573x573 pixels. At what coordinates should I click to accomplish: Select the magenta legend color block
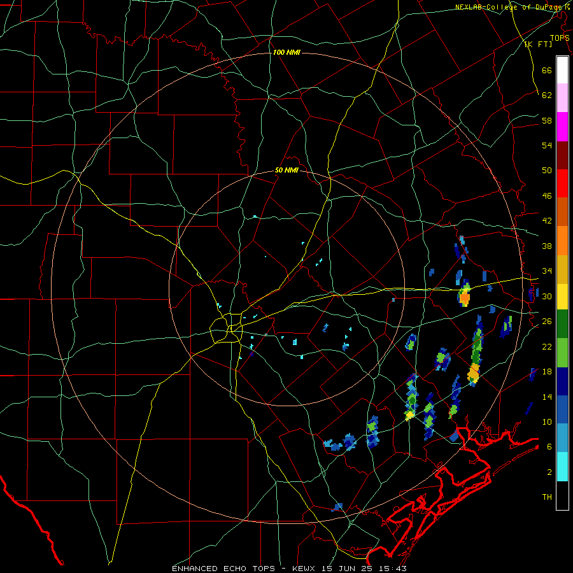pos(562,127)
